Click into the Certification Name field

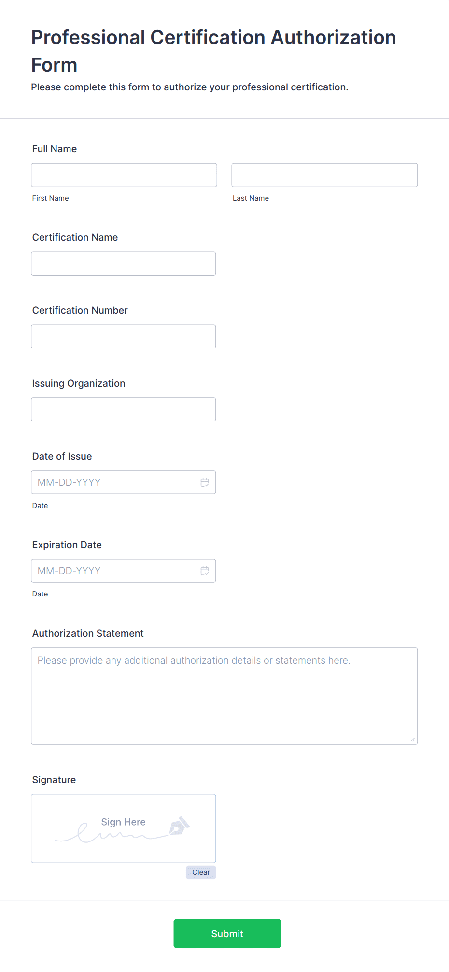[x=124, y=263]
